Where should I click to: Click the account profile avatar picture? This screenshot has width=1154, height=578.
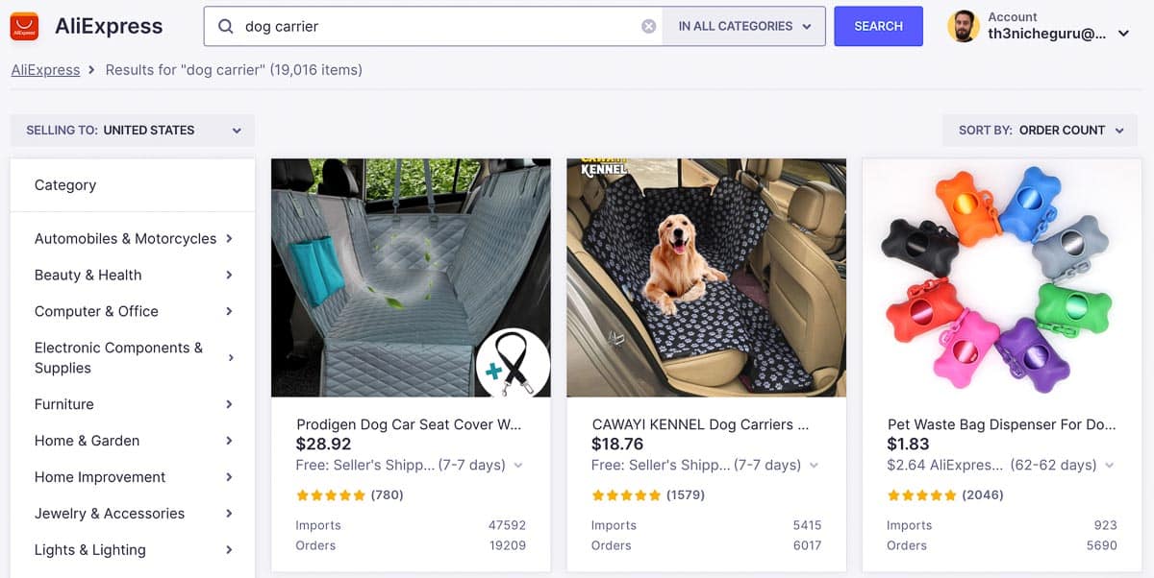click(965, 26)
